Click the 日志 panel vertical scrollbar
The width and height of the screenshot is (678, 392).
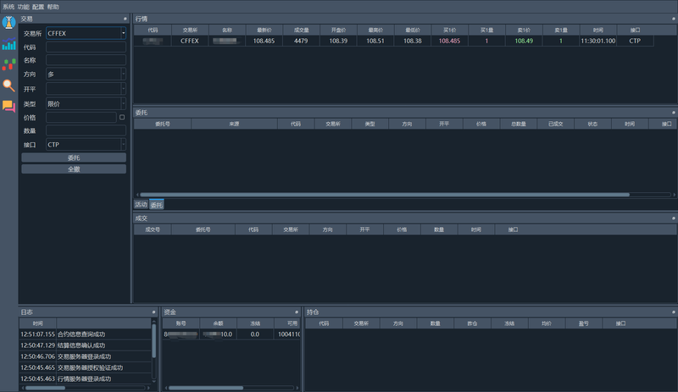153,341
